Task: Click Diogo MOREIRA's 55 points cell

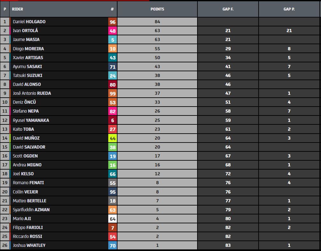Action: pos(157,49)
